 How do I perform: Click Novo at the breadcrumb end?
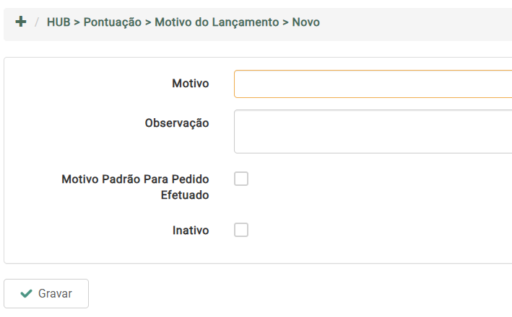pyautogui.click(x=305, y=22)
